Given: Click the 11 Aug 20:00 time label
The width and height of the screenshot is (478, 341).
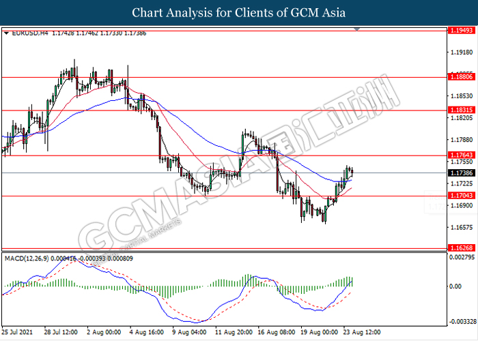Looking at the screenshot, I should coord(234,332).
